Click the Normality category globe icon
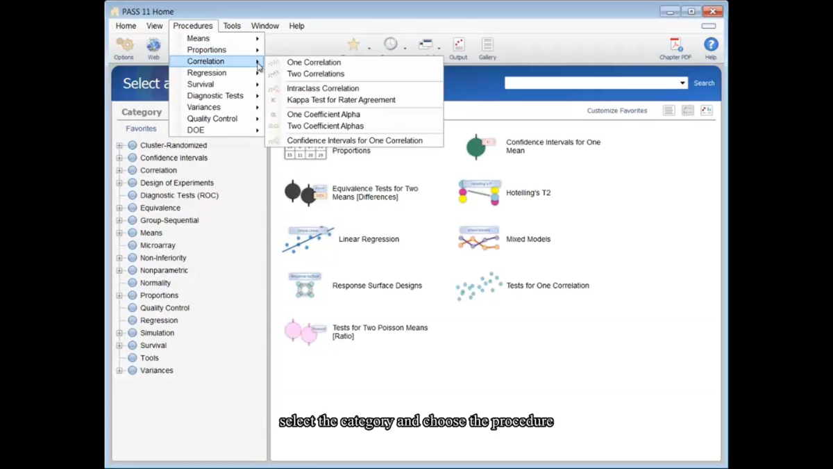 [133, 283]
